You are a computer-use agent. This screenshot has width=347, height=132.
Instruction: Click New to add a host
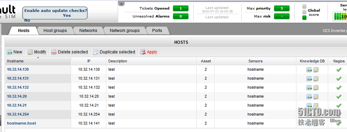(15, 52)
